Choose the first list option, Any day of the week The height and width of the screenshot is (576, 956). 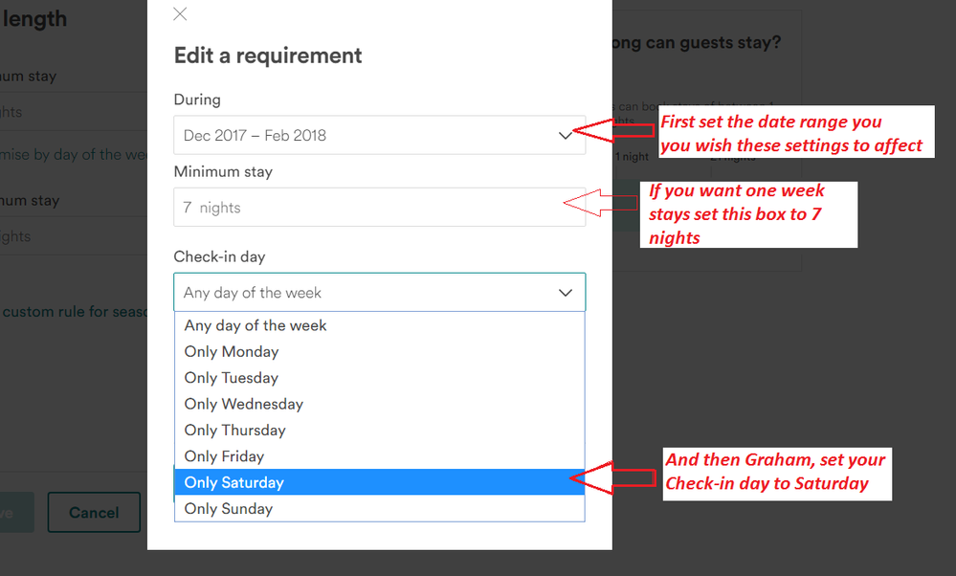point(256,325)
